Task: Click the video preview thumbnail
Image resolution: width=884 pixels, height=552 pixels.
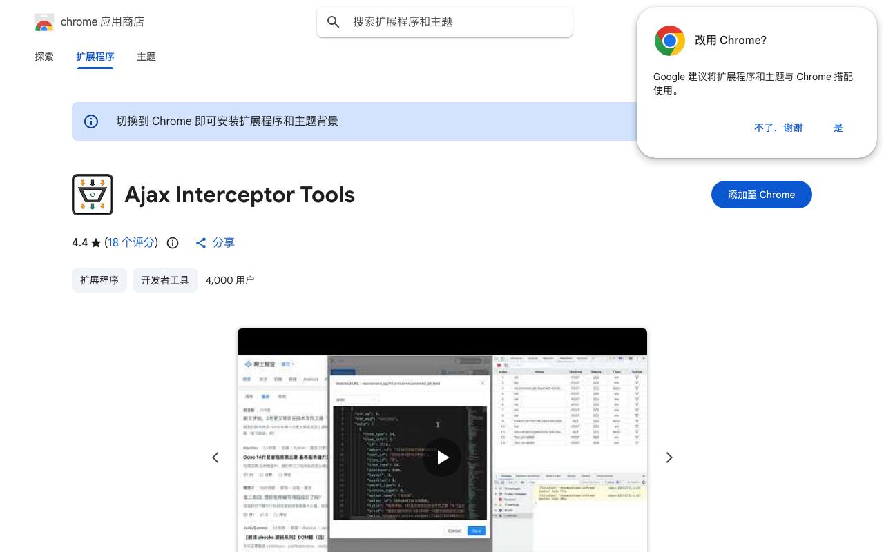Action: (x=442, y=440)
